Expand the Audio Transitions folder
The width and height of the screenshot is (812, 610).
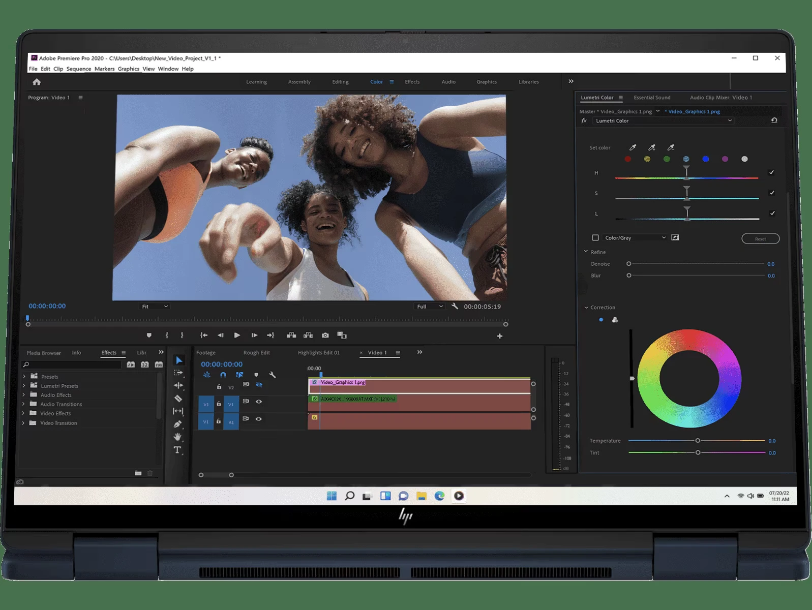pyautogui.click(x=23, y=404)
